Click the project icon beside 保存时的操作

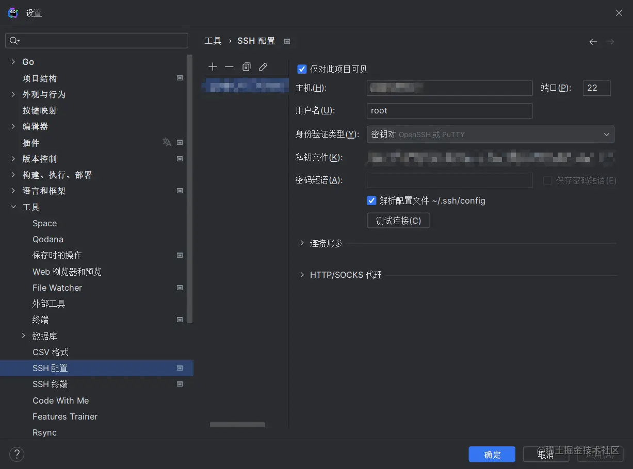coord(180,255)
